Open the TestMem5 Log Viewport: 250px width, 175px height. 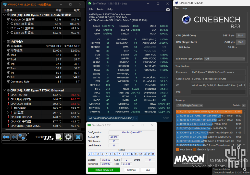pos(148,170)
